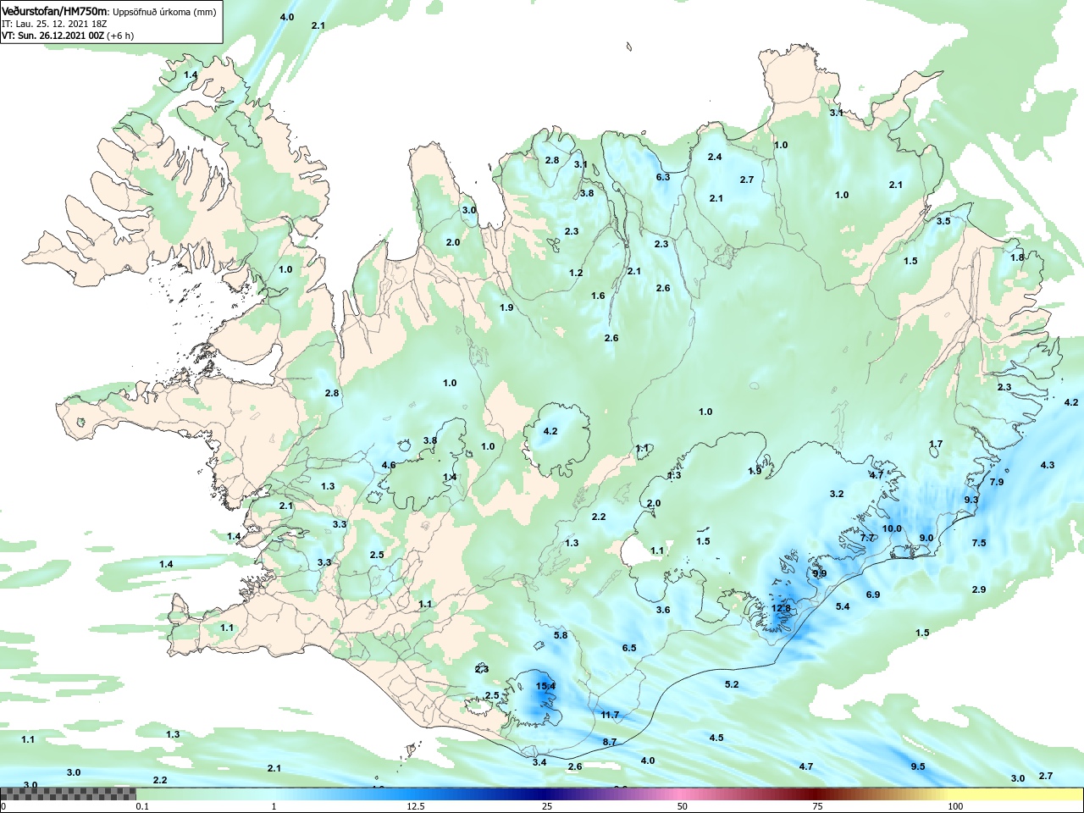Image resolution: width=1084 pixels, height=813 pixels.
Task: Click the 12.5 label on the colour scale
Action: coord(415,807)
